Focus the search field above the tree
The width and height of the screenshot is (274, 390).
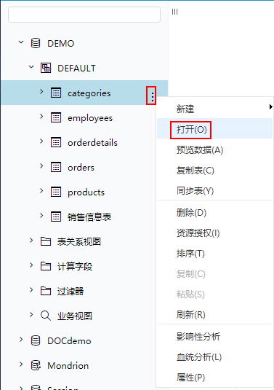click(x=84, y=15)
